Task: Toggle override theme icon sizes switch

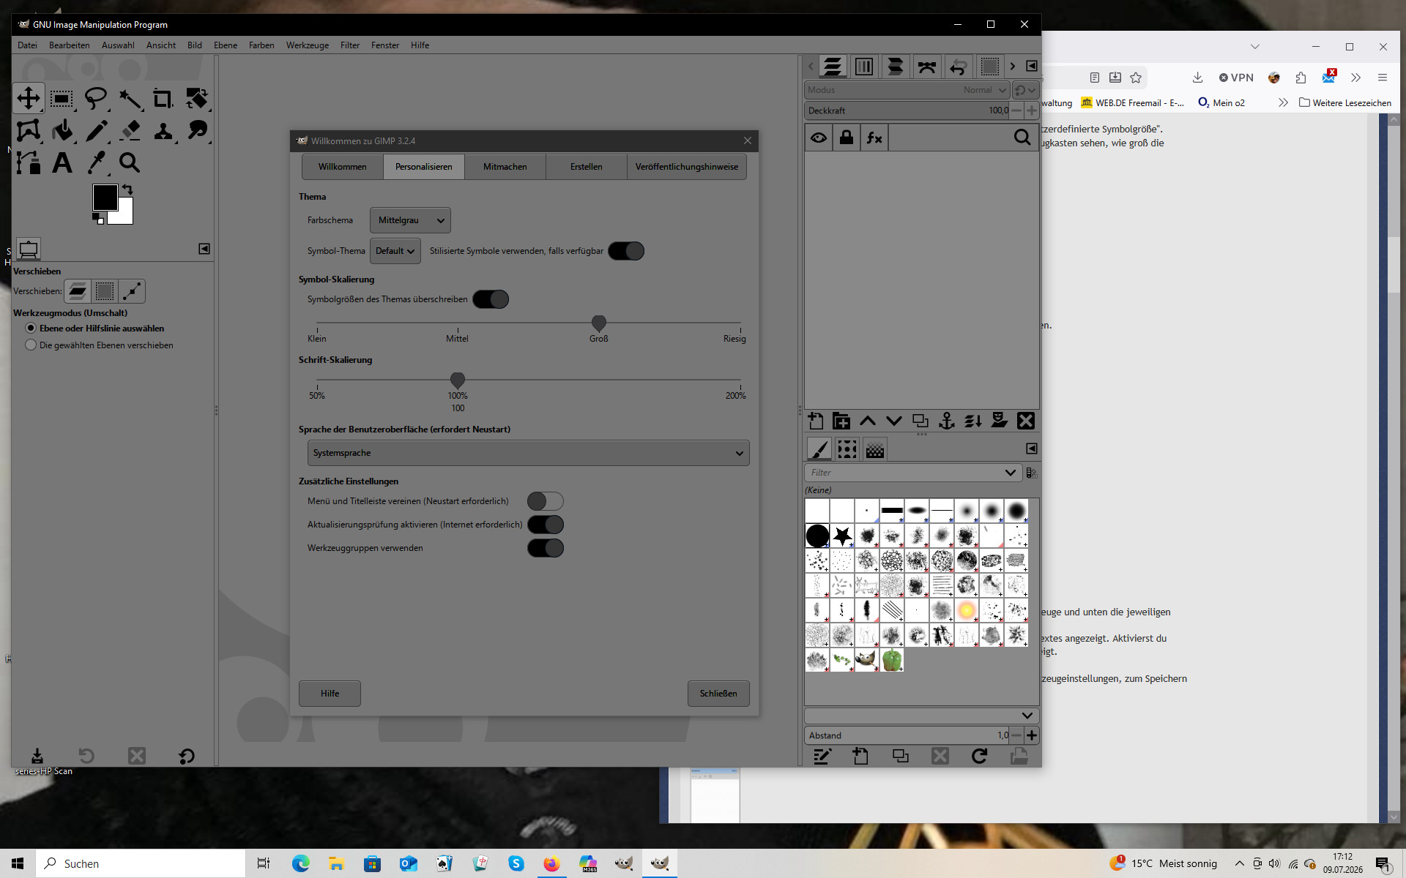Action: click(491, 299)
